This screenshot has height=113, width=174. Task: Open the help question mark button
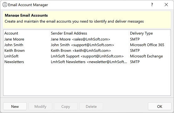point(152,4)
